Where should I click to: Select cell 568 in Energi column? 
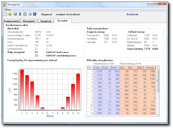coord(151,83)
